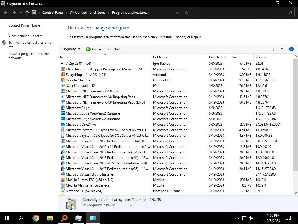Open the touch keyboard tray icon
Screen dimensions: 298x224
click(259, 218)
